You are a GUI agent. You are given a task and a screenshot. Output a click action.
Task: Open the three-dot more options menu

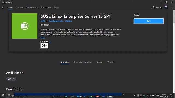[172, 7]
